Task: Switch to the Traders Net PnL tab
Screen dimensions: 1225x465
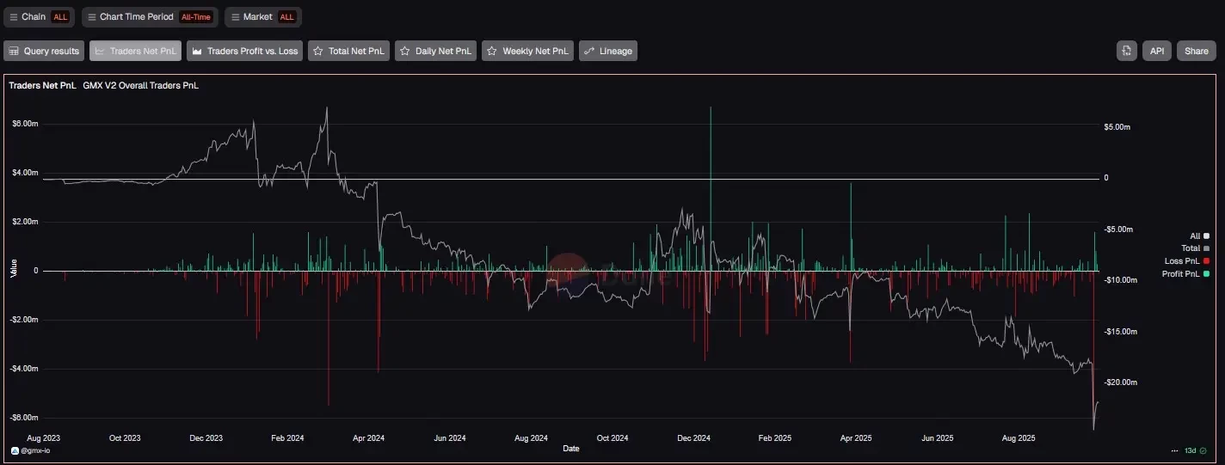Action: (x=135, y=52)
